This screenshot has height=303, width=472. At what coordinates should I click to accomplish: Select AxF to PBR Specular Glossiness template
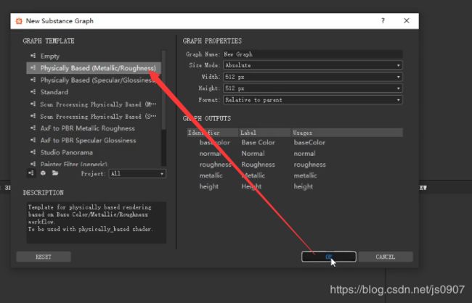(x=94, y=141)
